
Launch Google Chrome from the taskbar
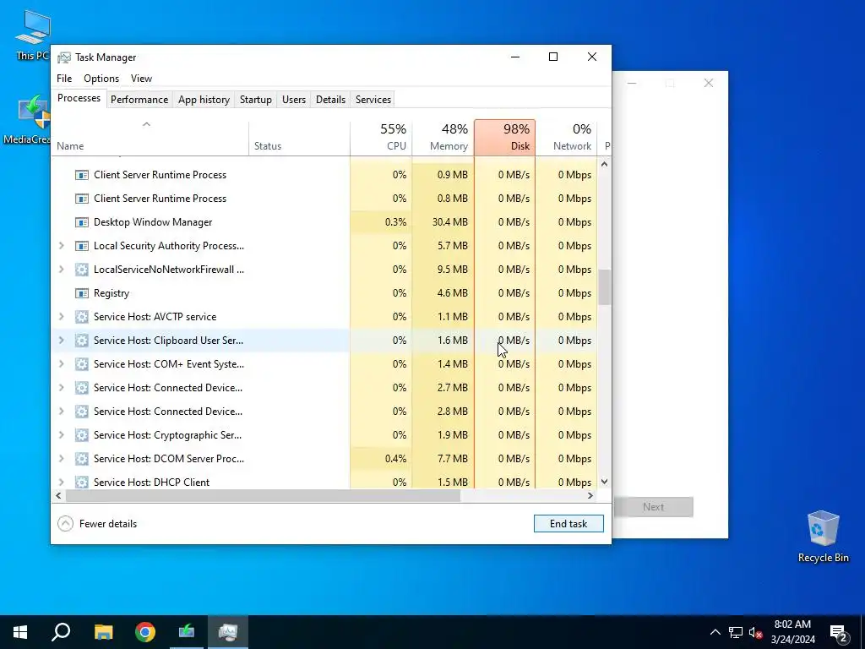tap(145, 632)
